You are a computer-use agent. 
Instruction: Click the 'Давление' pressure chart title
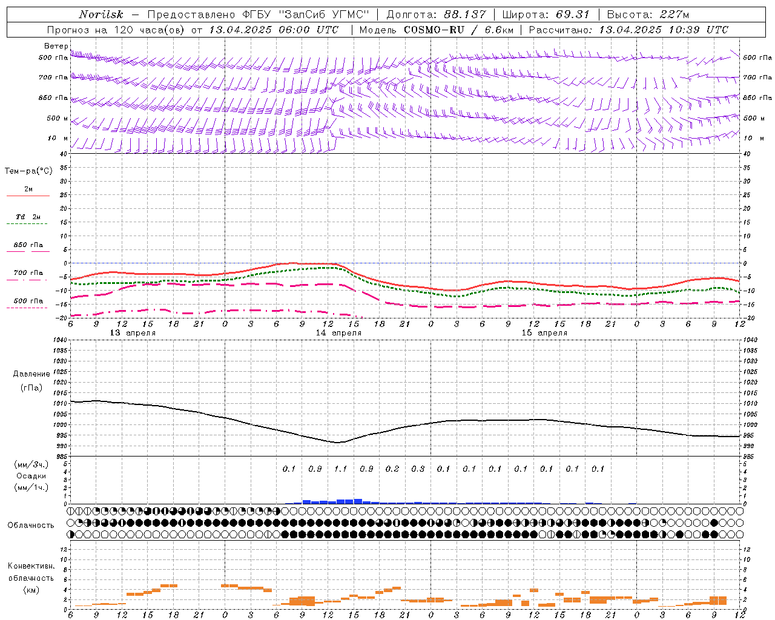(x=31, y=374)
